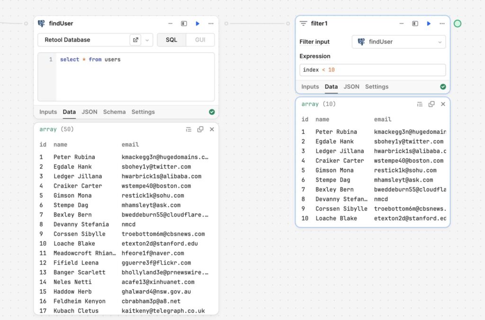Open the Filter input dropdown
This screenshot has width=485, height=320.
398,42
